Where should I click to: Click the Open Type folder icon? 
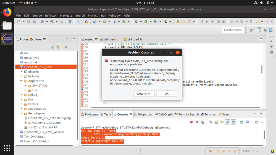point(178,22)
